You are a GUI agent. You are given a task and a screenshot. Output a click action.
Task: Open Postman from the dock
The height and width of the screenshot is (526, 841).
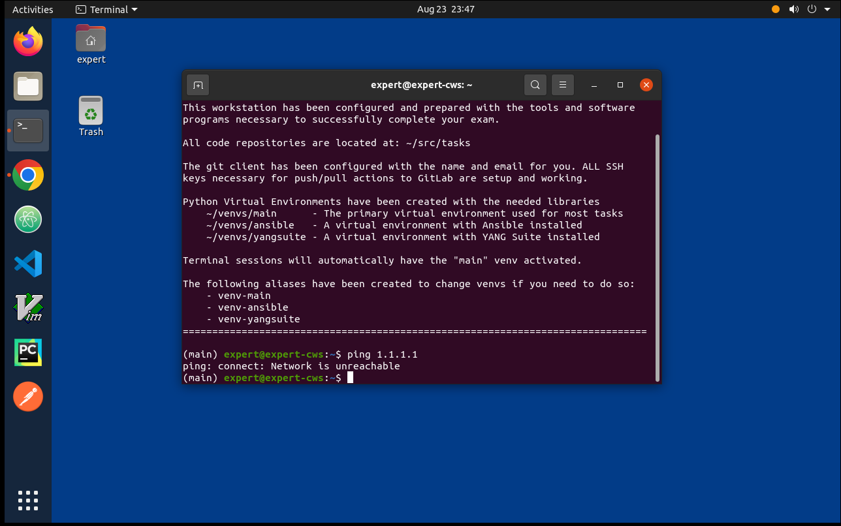tap(28, 396)
